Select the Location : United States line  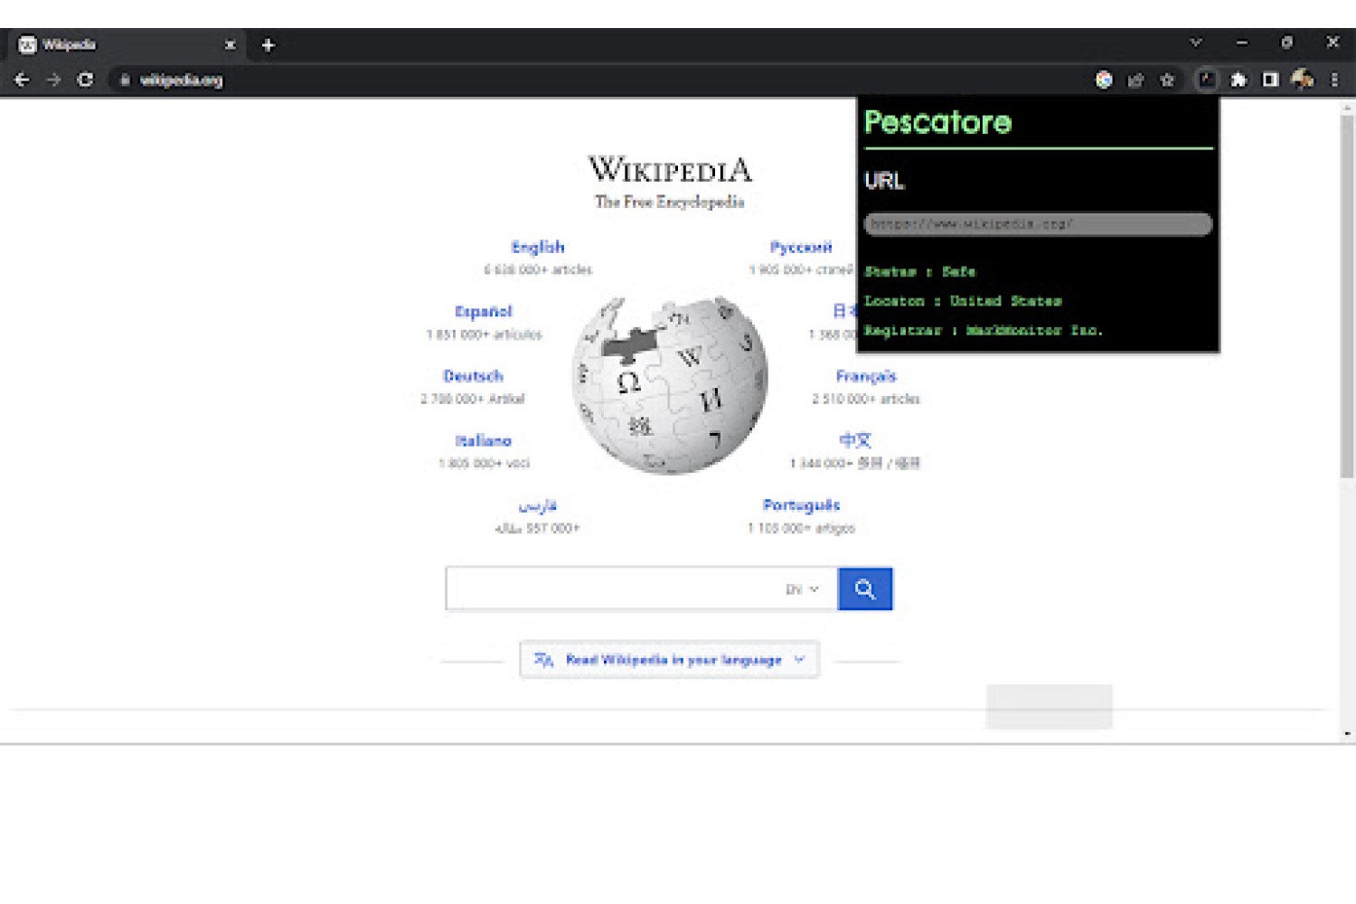click(963, 301)
